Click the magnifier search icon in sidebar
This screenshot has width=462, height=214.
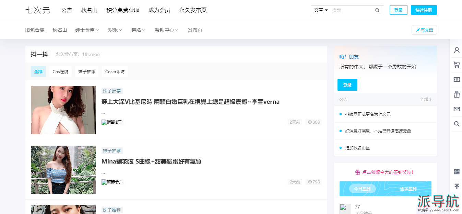(457, 124)
